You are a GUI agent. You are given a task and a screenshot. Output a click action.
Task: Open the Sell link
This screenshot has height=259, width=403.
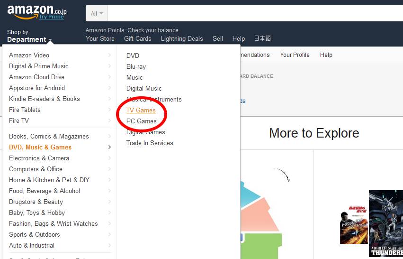[x=218, y=38]
